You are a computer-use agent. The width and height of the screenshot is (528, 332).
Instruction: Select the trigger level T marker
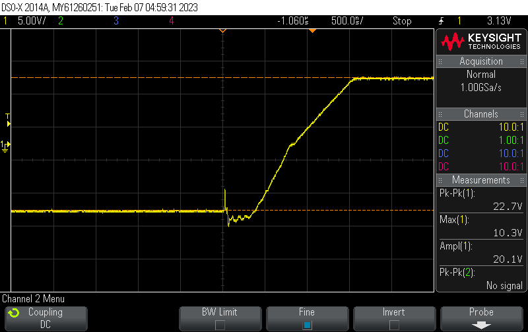[8, 119]
